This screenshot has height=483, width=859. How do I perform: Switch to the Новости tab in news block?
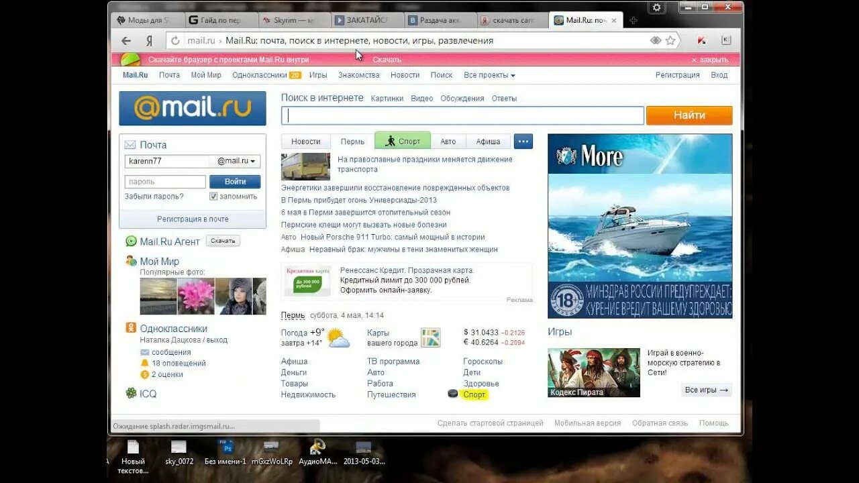[x=305, y=142]
